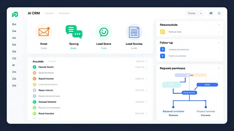The image size is (234, 131).
Task: Open chevron on the Arsuddle header row
Action: tap(146, 61)
